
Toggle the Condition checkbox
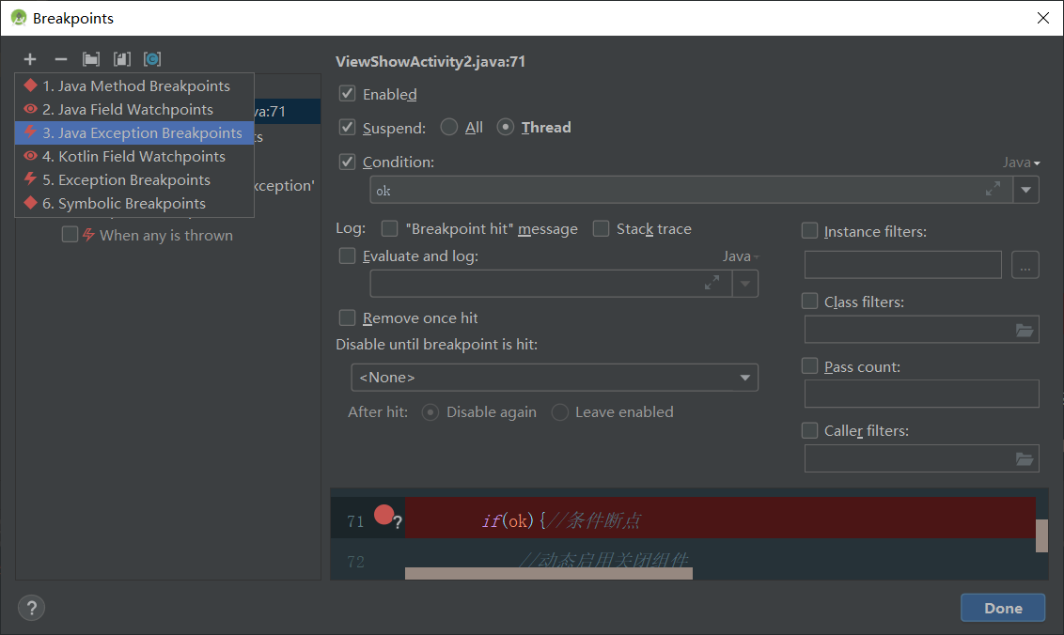click(348, 162)
